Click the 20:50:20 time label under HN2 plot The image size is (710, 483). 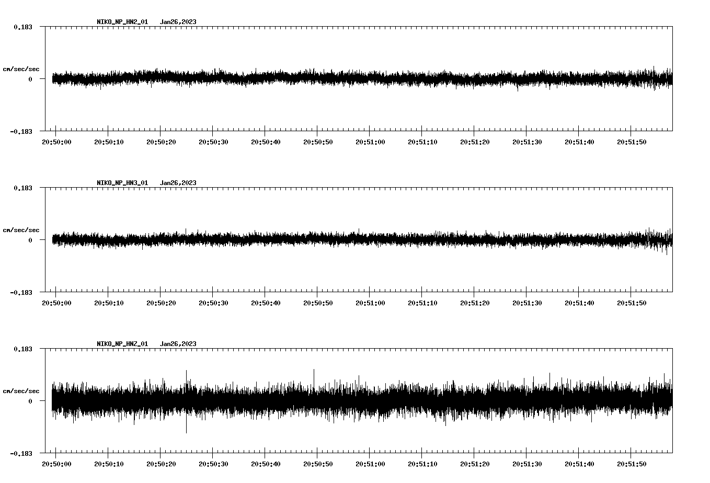161,142
